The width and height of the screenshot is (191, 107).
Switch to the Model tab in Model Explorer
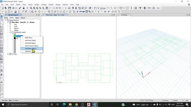pyautogui.click(x=6, y=18)
